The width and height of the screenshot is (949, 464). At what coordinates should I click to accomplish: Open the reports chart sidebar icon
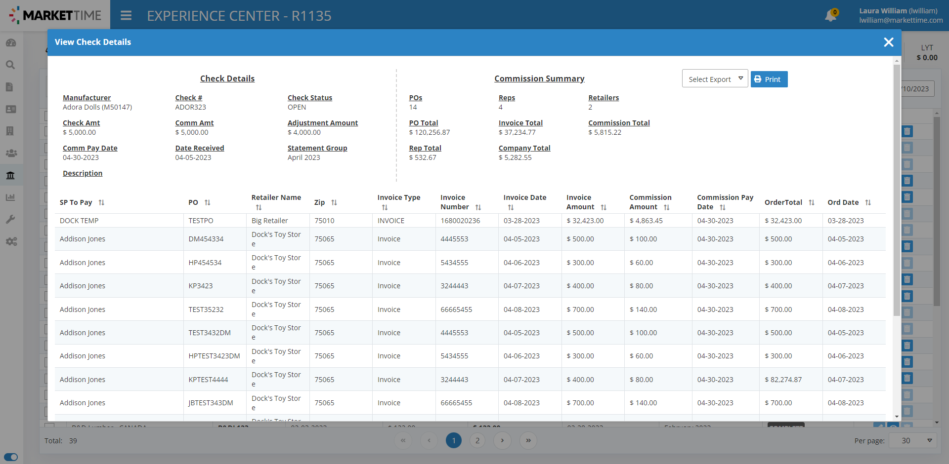point(10,197)
